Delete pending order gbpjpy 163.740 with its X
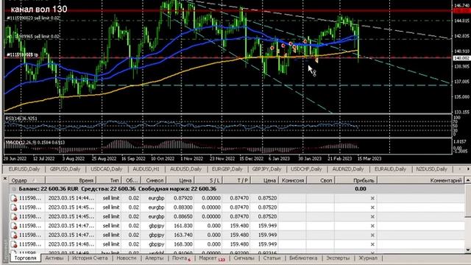The width and height of the screenshot is (471, 265). pos(372,235)
